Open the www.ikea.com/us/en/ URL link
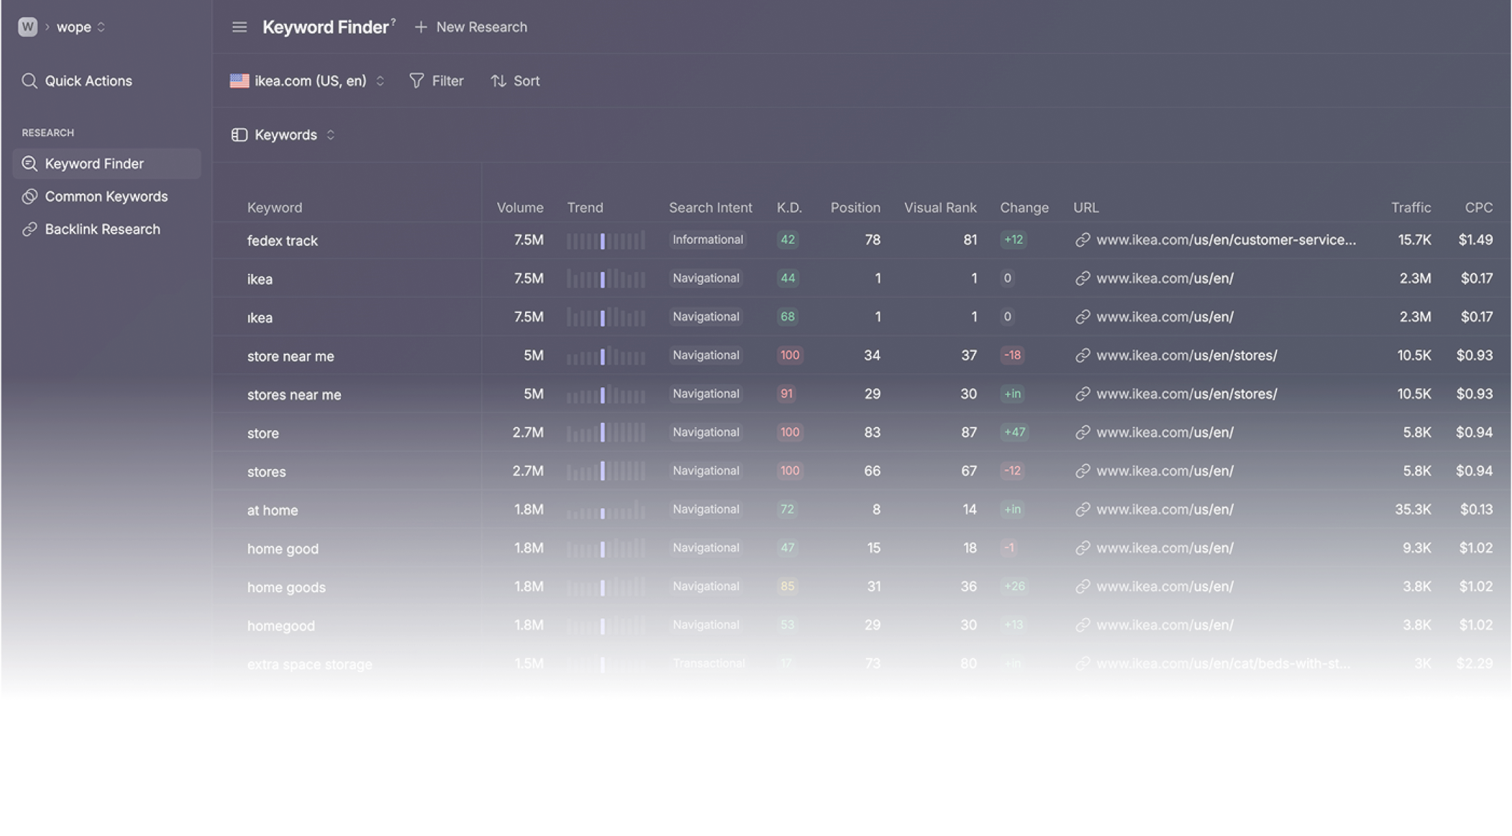Screen dimensions: 1512x836 tap(1164, 278)
